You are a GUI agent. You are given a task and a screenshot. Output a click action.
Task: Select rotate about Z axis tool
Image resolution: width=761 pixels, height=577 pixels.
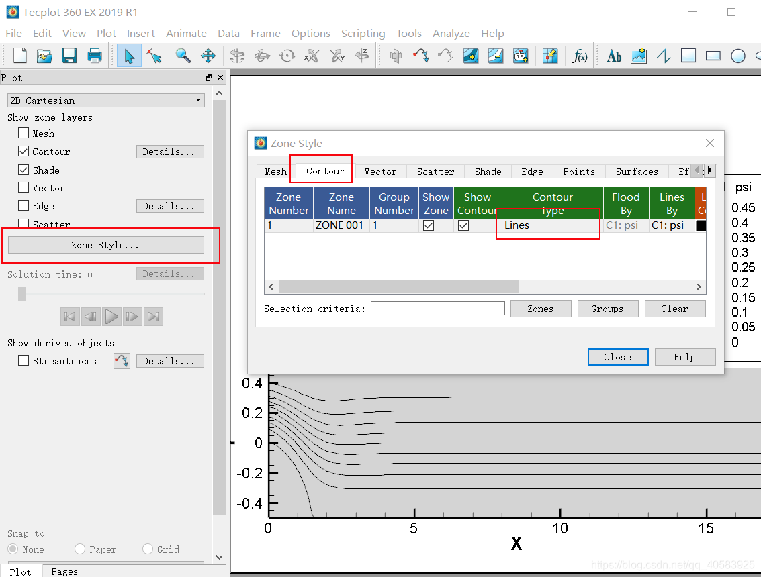pos(362,56)
